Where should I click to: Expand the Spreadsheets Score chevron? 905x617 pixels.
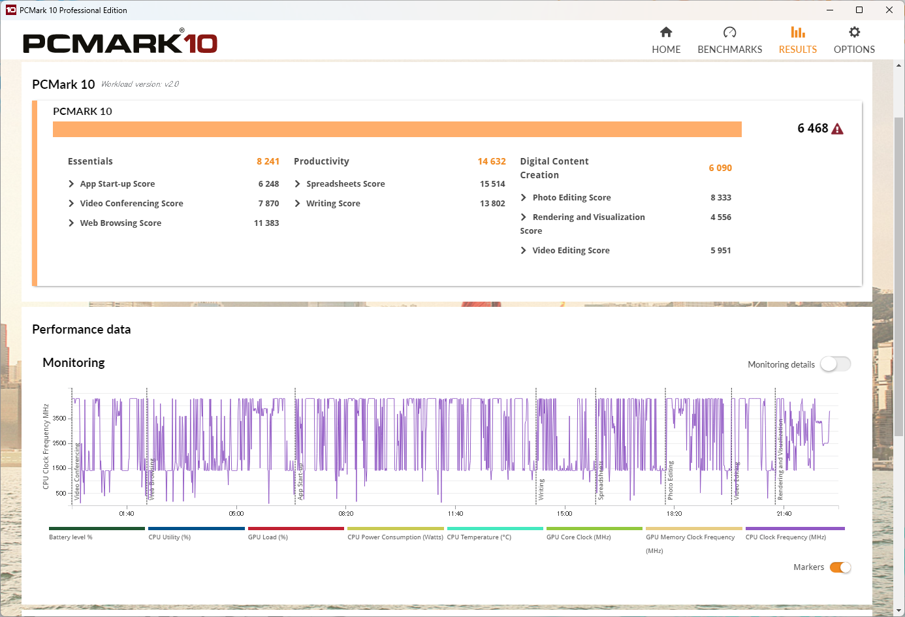298,184
